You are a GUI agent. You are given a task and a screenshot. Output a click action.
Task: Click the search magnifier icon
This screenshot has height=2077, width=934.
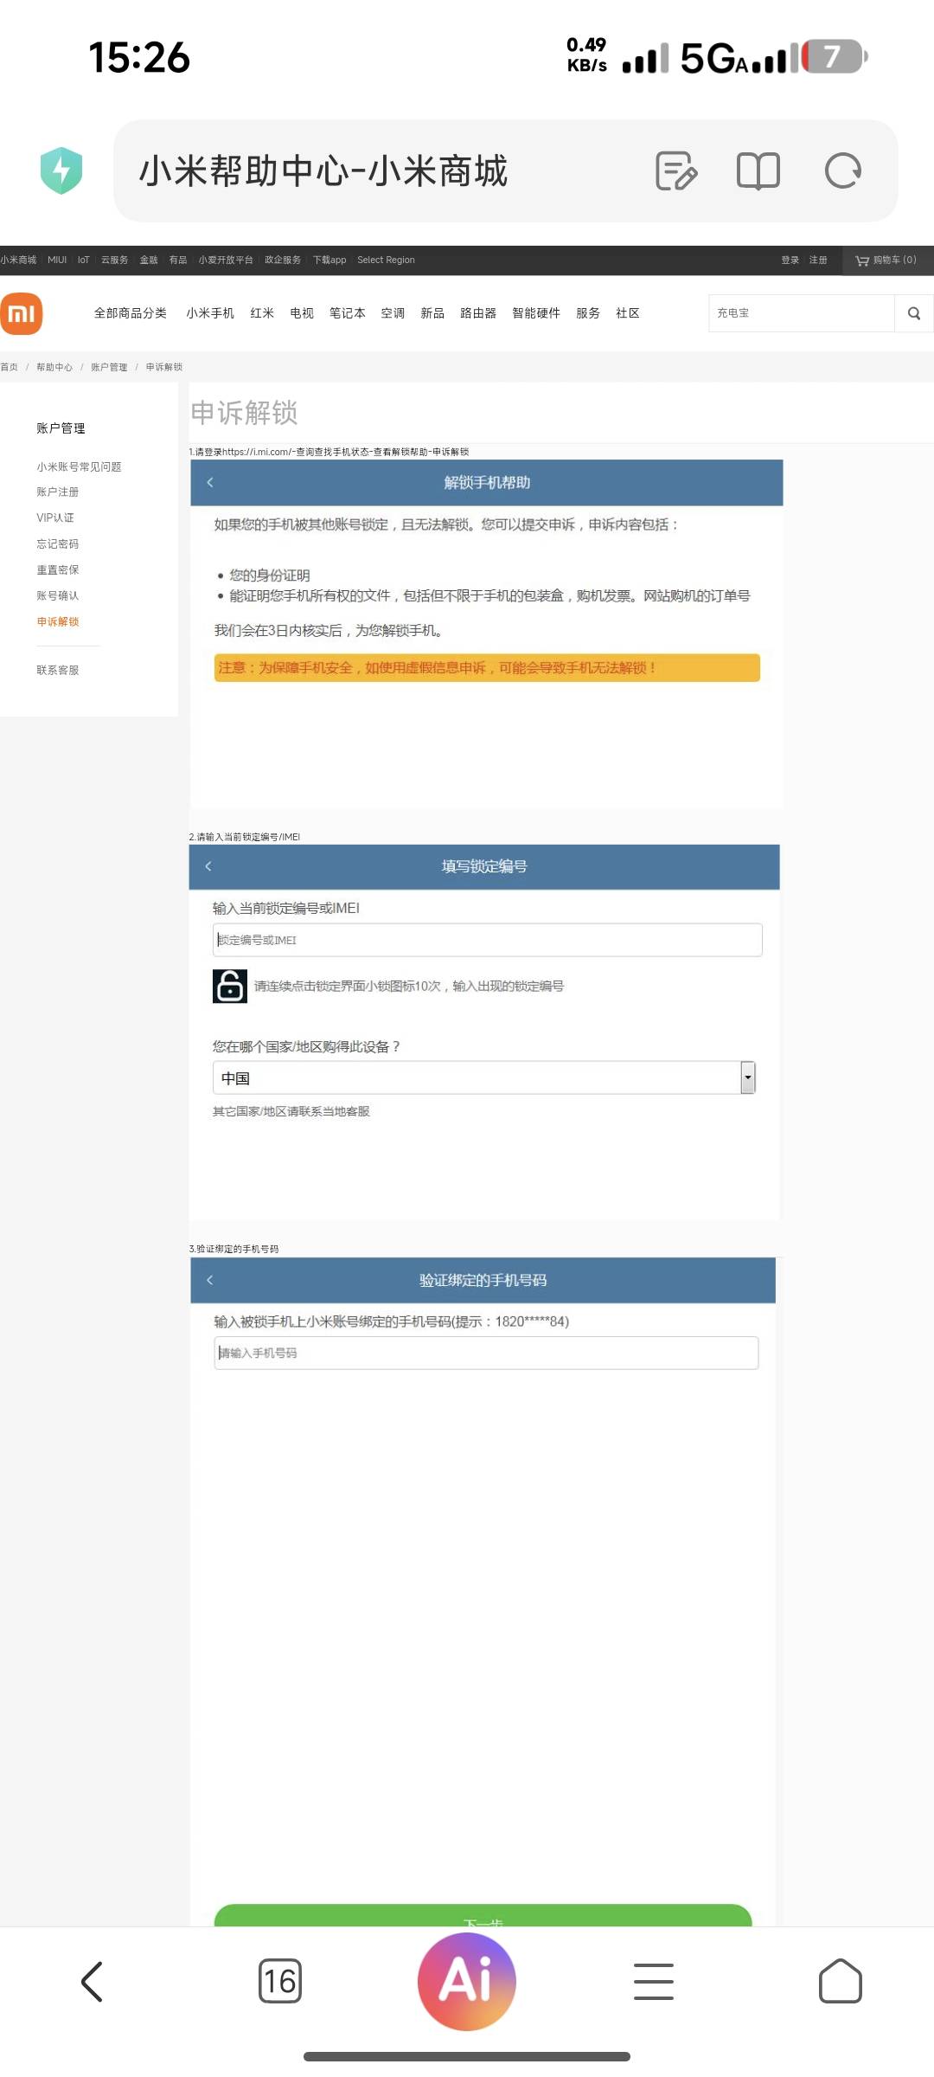pos(914,313)
